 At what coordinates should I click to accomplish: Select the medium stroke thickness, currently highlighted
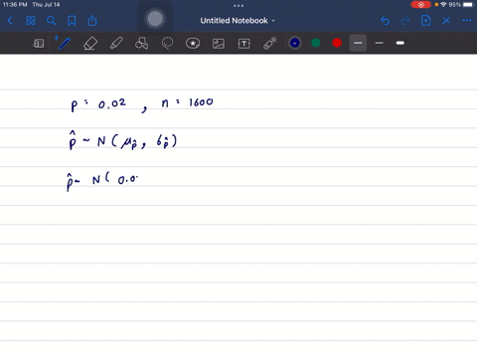[x=358, y=43]
